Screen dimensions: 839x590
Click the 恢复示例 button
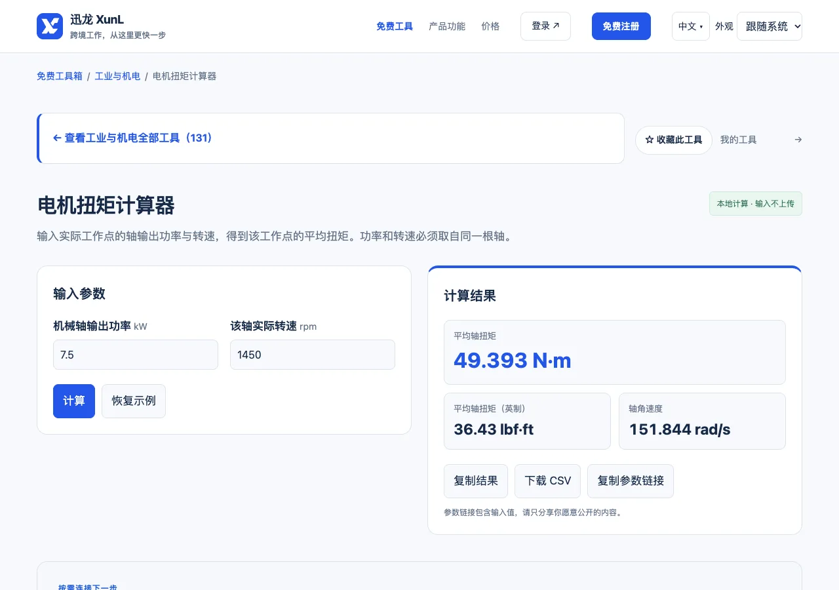pos(134,401)
